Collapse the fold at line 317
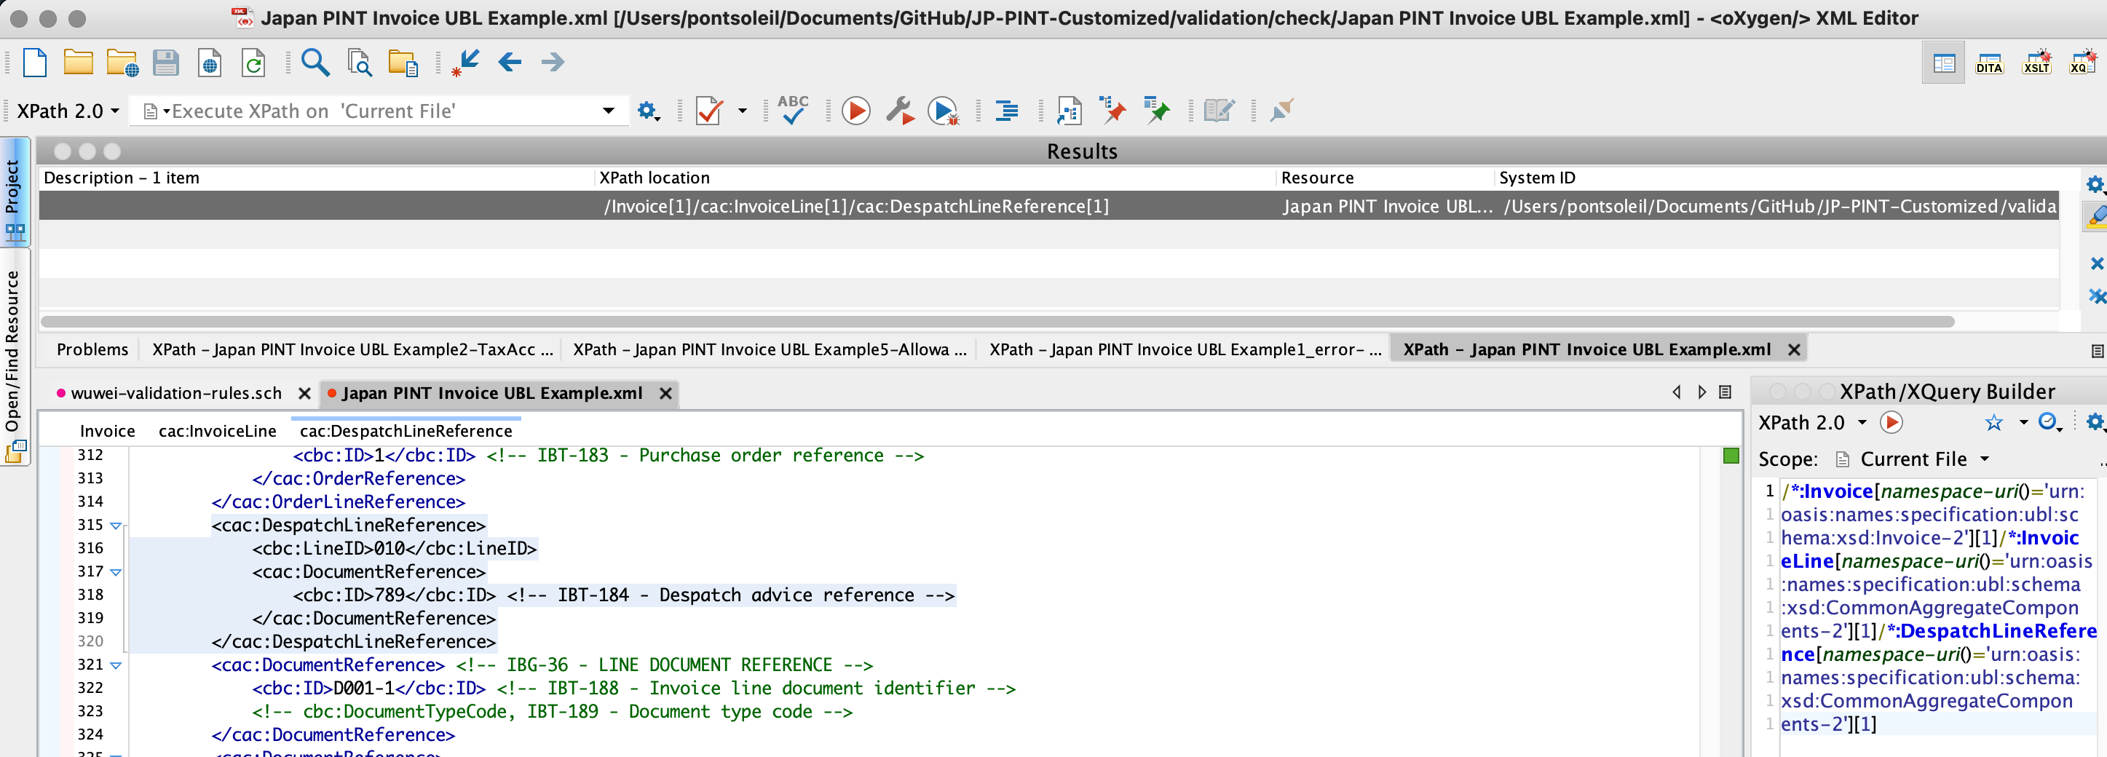The image size is (2107, 757). [x=116, y=572]
